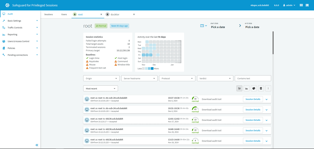Click the monitor icon of the 10:37-10:38 session

[x=87, y=99]
